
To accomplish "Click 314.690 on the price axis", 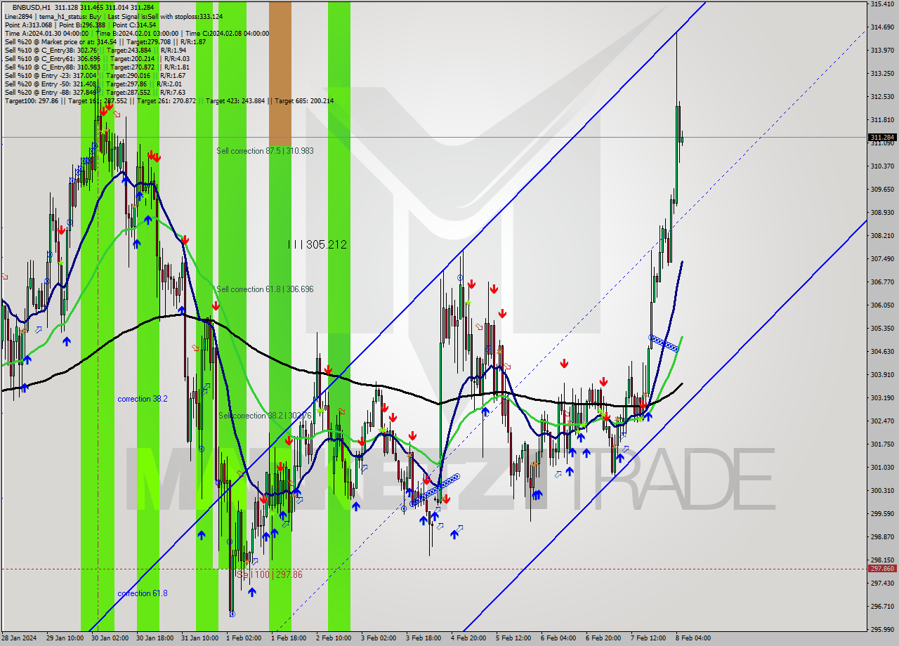I will pyautogui.click(x=882, y=27).
